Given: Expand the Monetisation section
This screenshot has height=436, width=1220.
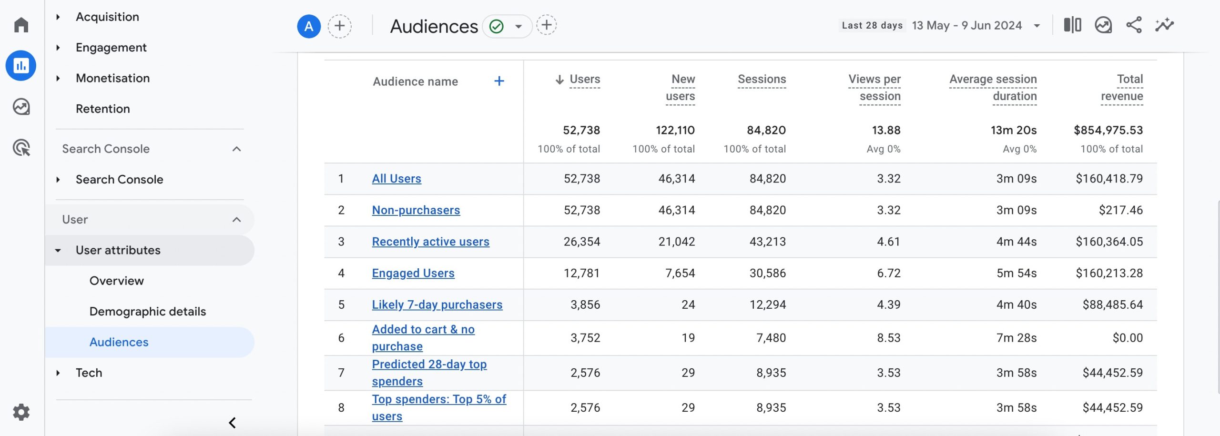Looking at the screenshot, I should [x=58, y=78].
